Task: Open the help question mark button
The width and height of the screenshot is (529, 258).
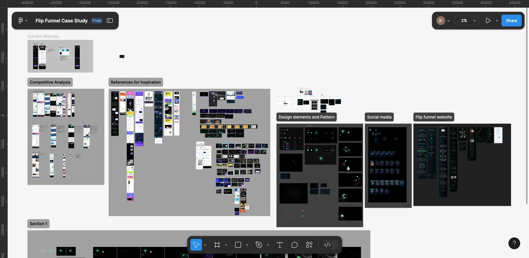Action: click(x=514, y=243)
